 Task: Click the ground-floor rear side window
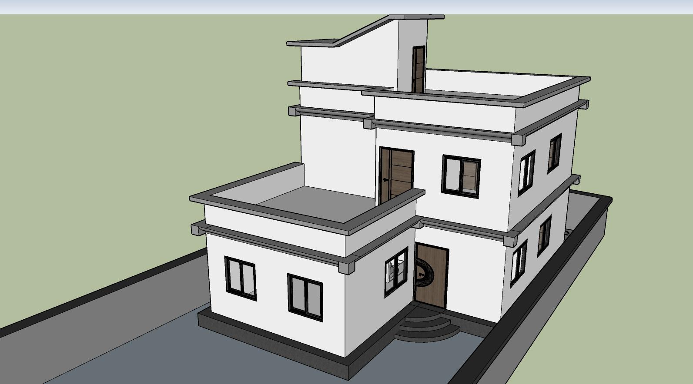pyautogui.click(x=545, y=235)
